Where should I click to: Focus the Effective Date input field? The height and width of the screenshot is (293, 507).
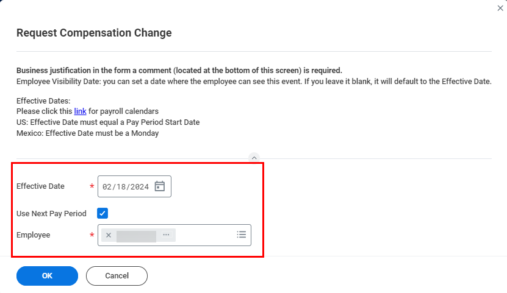126,186
